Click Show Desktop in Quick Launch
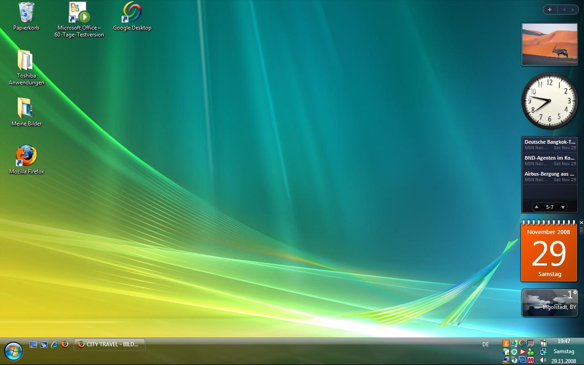The height and width of the screenshot is (365, 584). coord(33,344)
